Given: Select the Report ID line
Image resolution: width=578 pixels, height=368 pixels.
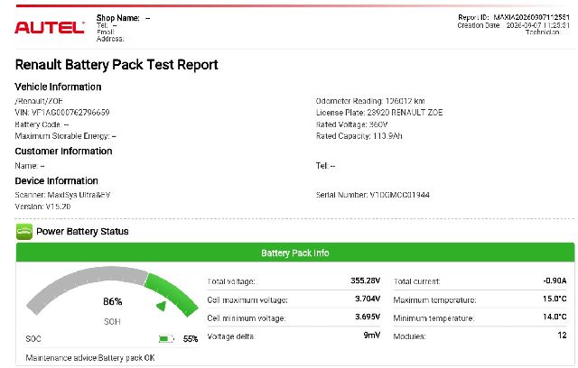Looking at the screenshot, I should (x=514, y=17).
